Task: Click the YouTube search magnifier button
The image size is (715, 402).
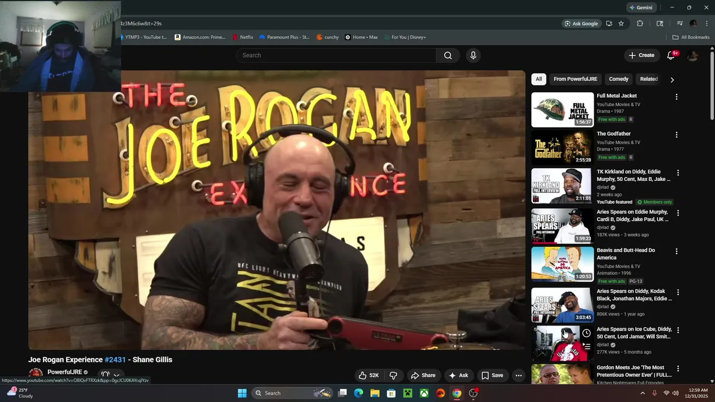Action: pos(448,55)
